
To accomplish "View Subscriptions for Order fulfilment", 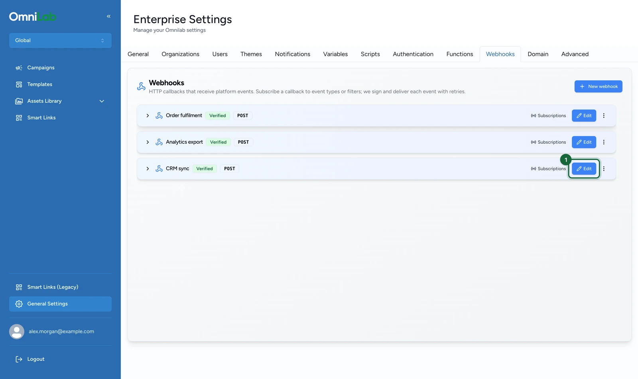I will coord(548,115).
